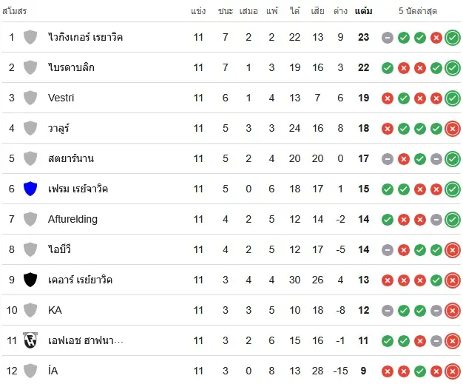Open the Afturelding team link
Image resolution: width=463 pixels, height=384 pixels.
pos(72,219)
